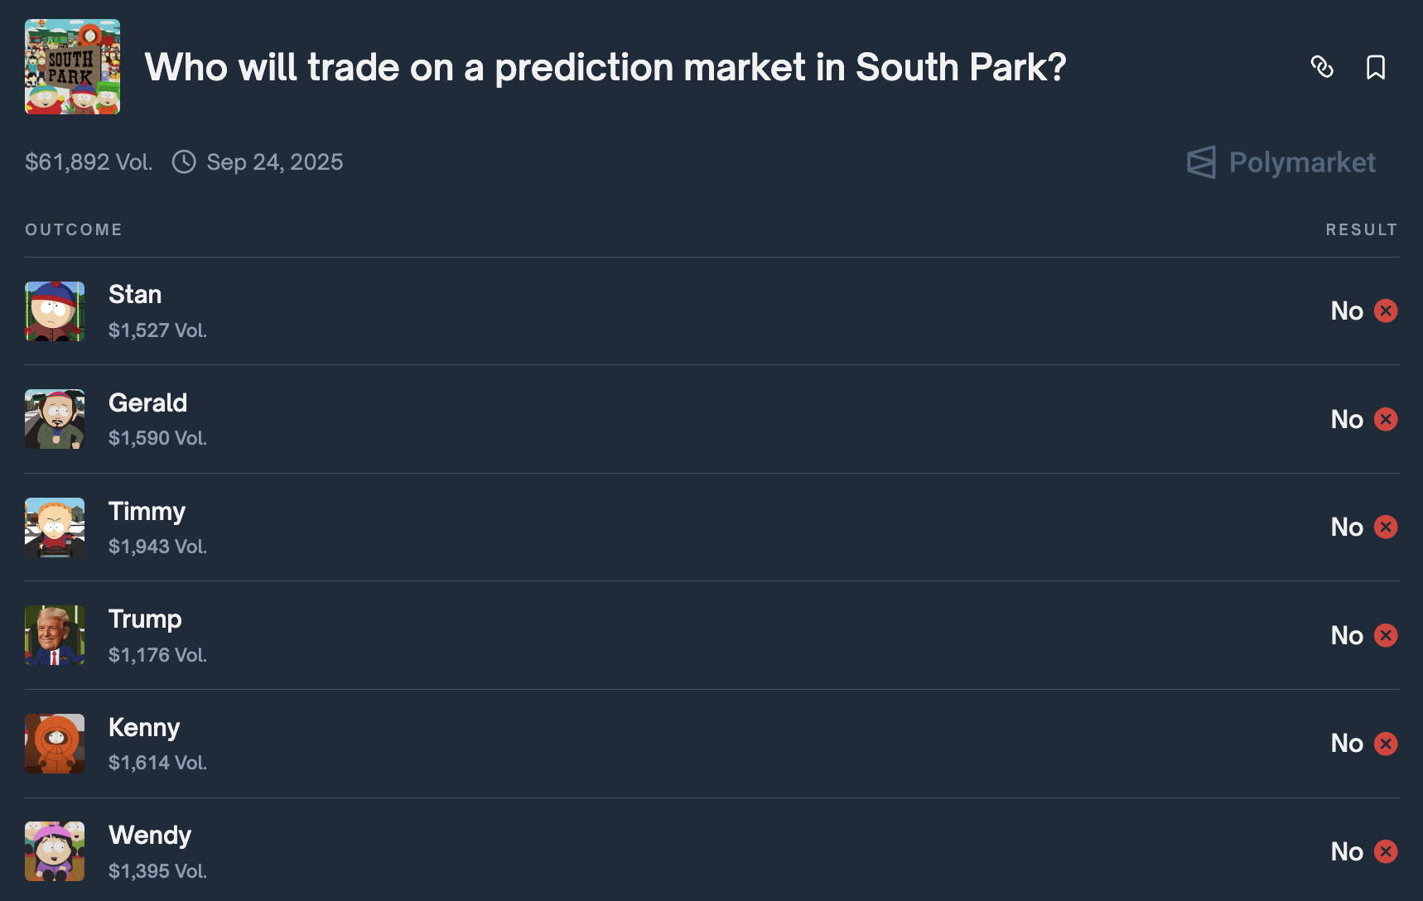Click the red X icon for Gerald
The width and height of the screenshot is (1423, 901).
(1386, 419)
